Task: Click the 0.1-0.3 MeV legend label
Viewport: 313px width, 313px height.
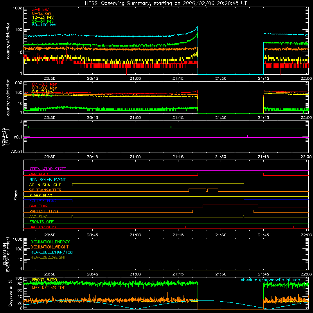Action: coord(45,84)
